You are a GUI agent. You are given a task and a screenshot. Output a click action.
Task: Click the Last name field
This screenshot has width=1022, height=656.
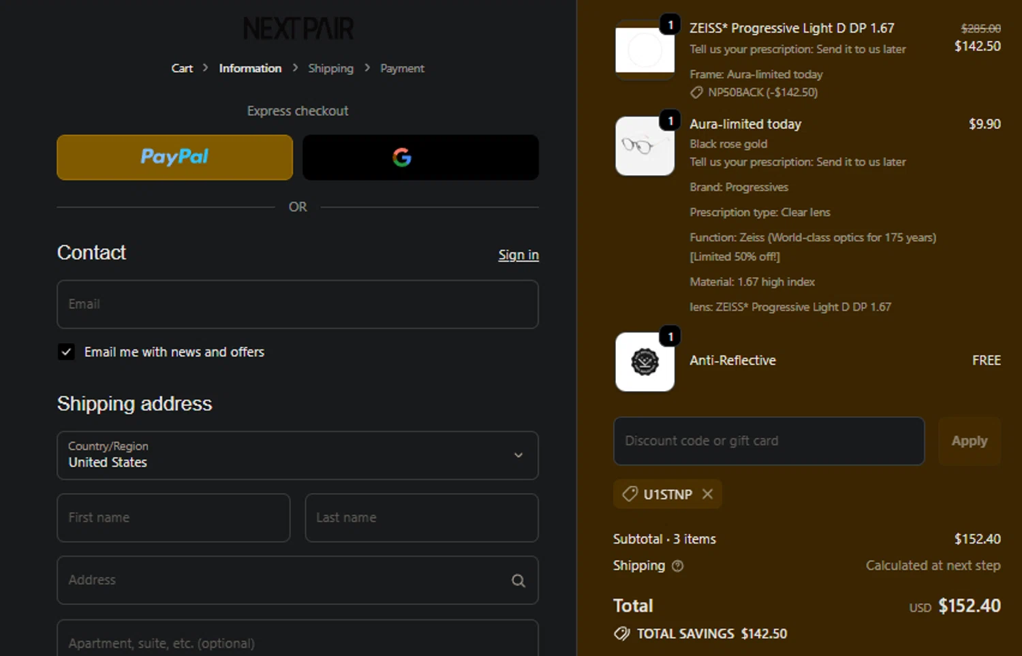[x=422, y=518]
